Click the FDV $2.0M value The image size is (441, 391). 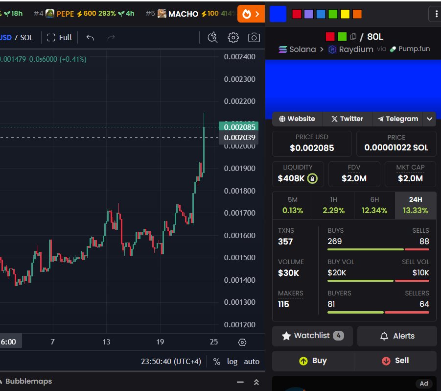coord(354,178)
